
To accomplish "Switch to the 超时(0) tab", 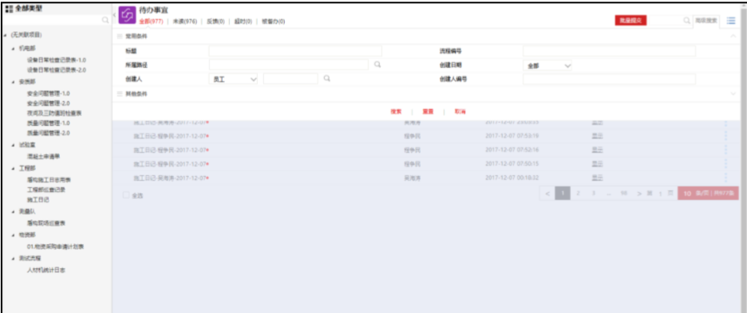I will pos(243,22).
